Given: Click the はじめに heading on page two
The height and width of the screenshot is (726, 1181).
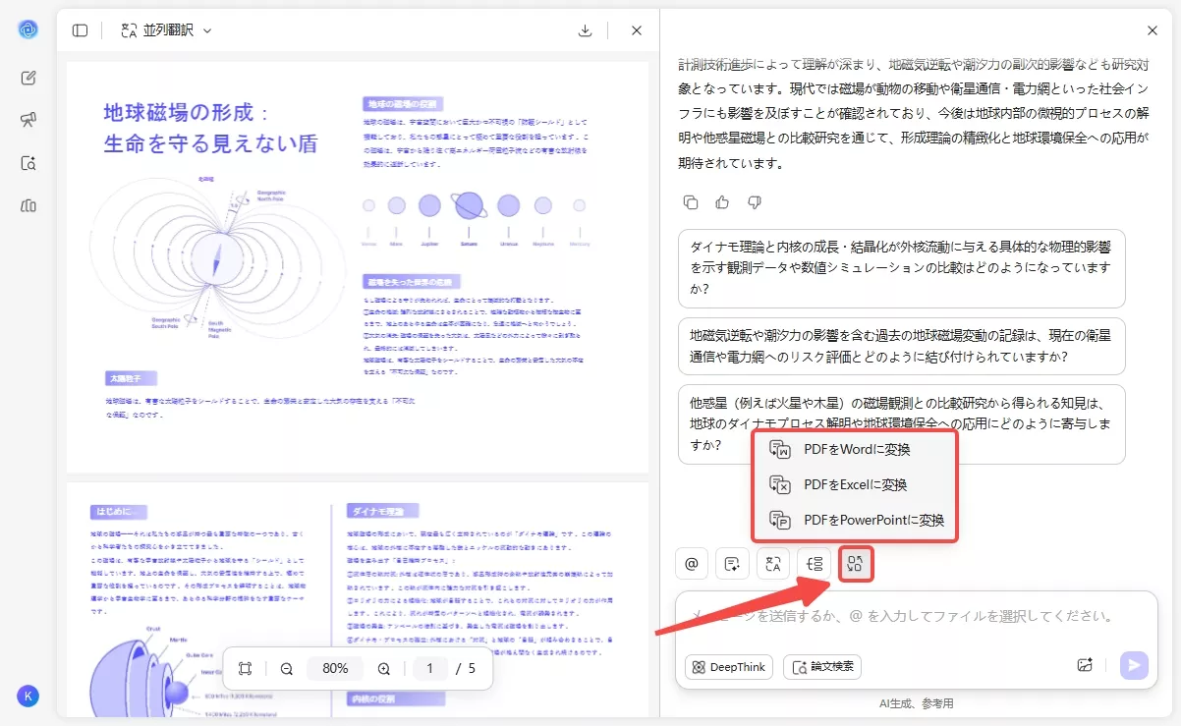Looking at the screenshot, I should 119,512.
